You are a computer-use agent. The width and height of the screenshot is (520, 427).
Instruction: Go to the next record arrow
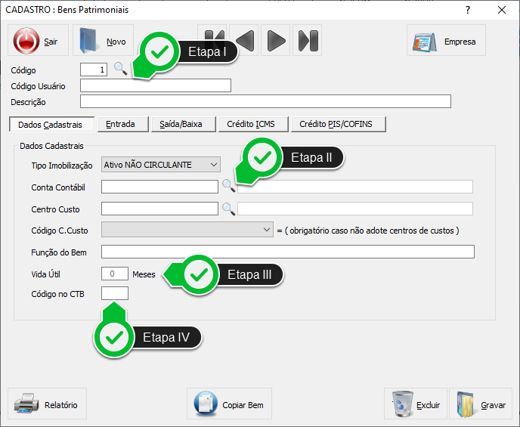pyautogui.click(x=276, y=40)
